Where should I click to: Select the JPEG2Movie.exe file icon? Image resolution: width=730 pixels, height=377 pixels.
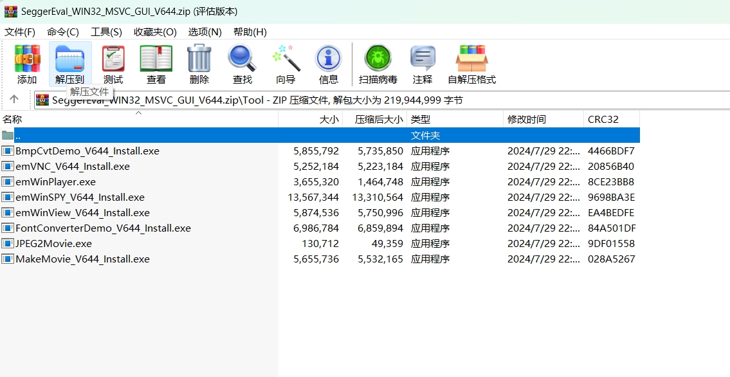pos(8,243)
